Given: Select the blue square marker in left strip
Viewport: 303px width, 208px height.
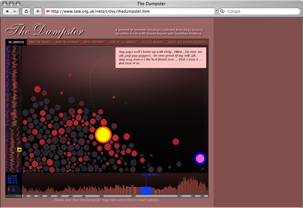Looking at the screenshot, I should pos(19,169).
